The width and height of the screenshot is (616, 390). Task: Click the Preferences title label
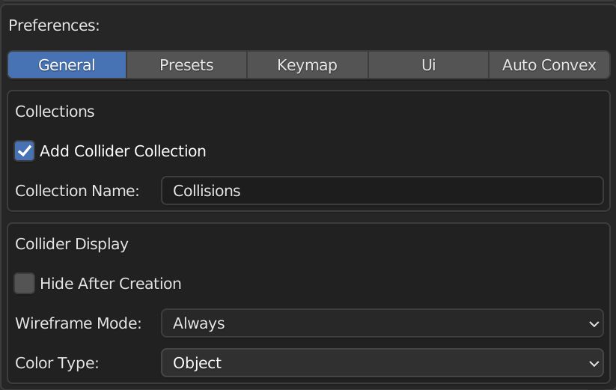point(54,25)
